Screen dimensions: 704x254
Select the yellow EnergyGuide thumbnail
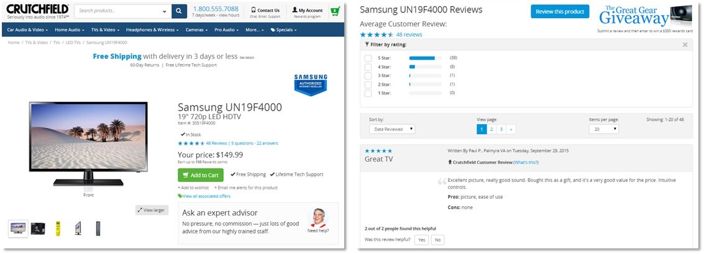click(x=58, y=229)
